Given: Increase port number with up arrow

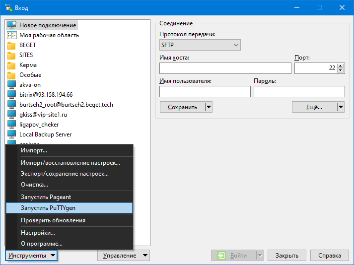Looking at the screenshot, I should [340, 66].
